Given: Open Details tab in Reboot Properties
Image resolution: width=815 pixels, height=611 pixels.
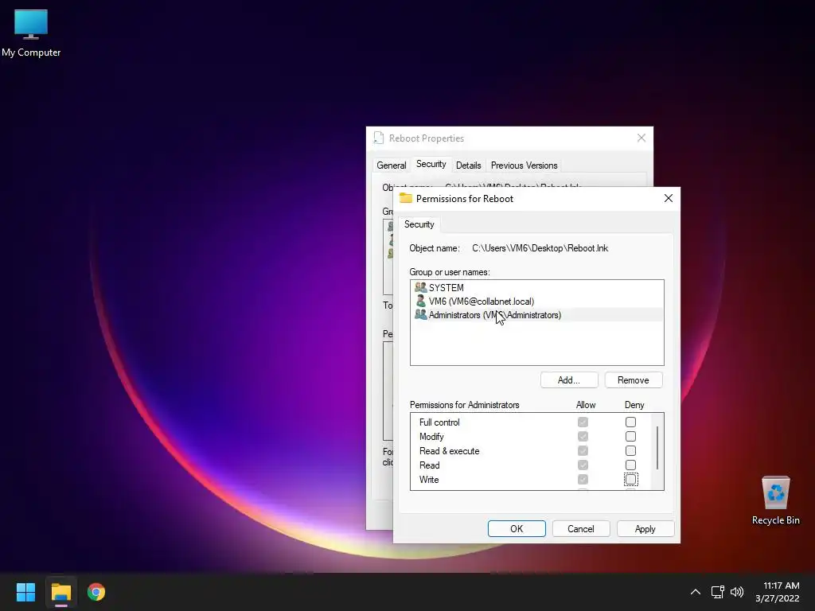Looking at the screenshot, I should pyautogui.click(x=468, y=165).
